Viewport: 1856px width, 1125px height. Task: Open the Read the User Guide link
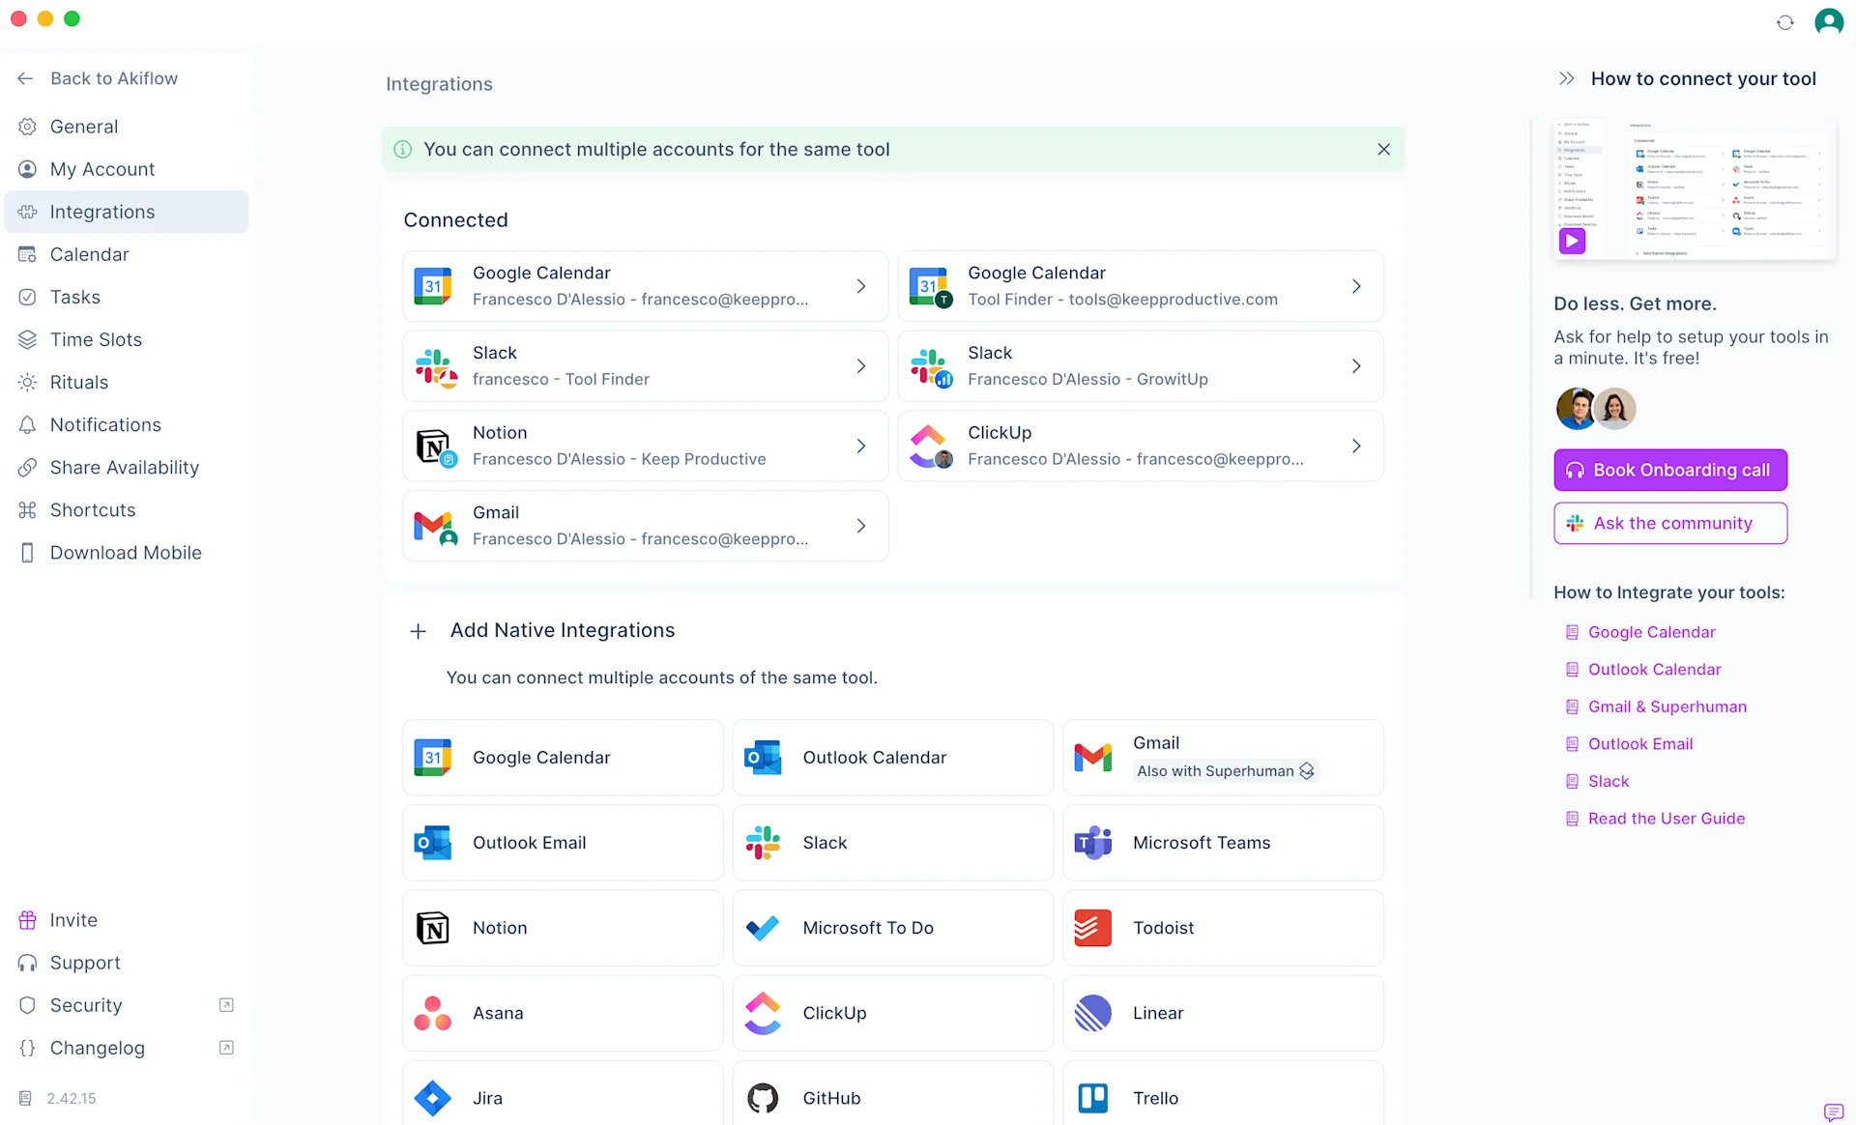pyautogui.click(x=1666, y=818)
